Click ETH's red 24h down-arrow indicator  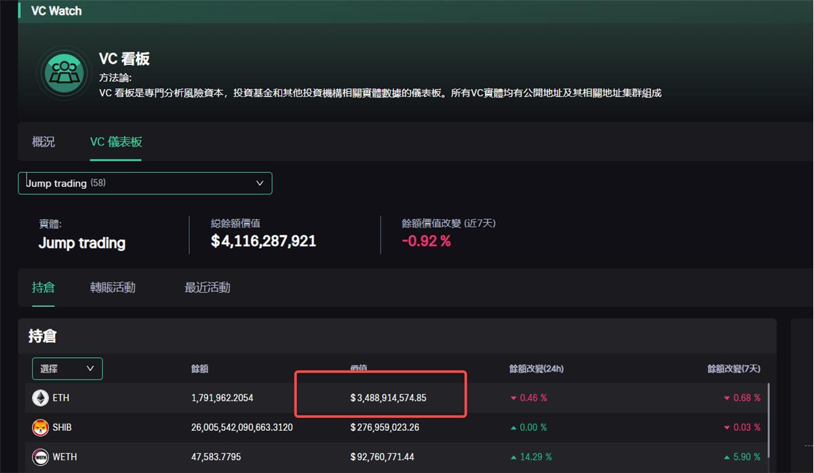(x=513, y=398)
